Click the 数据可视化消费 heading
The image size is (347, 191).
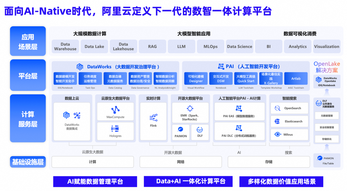pyautogui.click(x=300, y=34)
